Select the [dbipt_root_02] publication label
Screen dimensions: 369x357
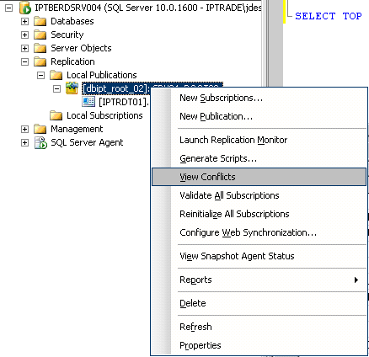[116, 88]
